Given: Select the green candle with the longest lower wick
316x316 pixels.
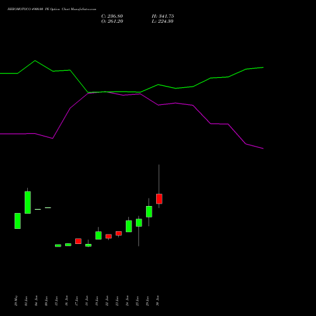Looking at the screenshot, I should [x=139, y=222].
